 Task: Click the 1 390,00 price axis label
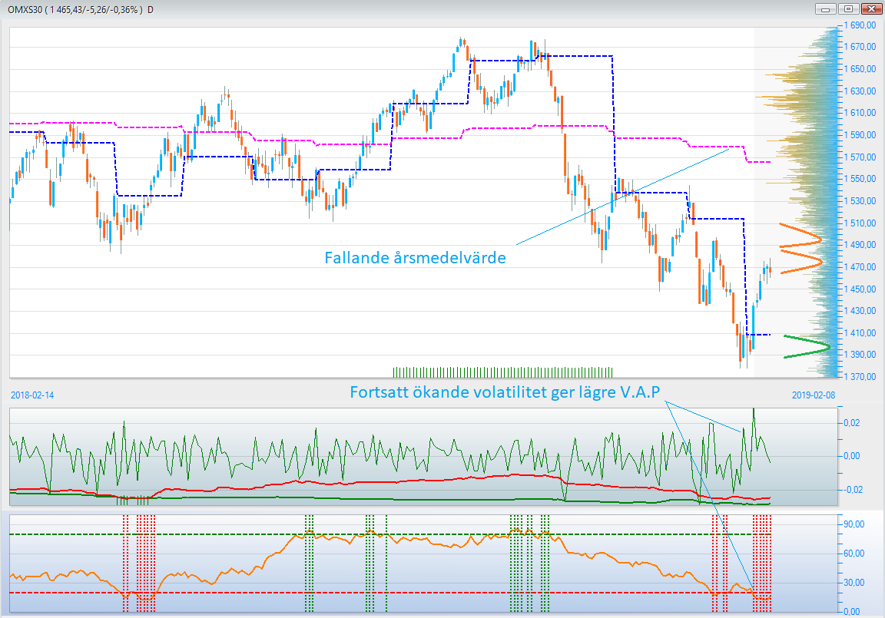coord(860,355)
